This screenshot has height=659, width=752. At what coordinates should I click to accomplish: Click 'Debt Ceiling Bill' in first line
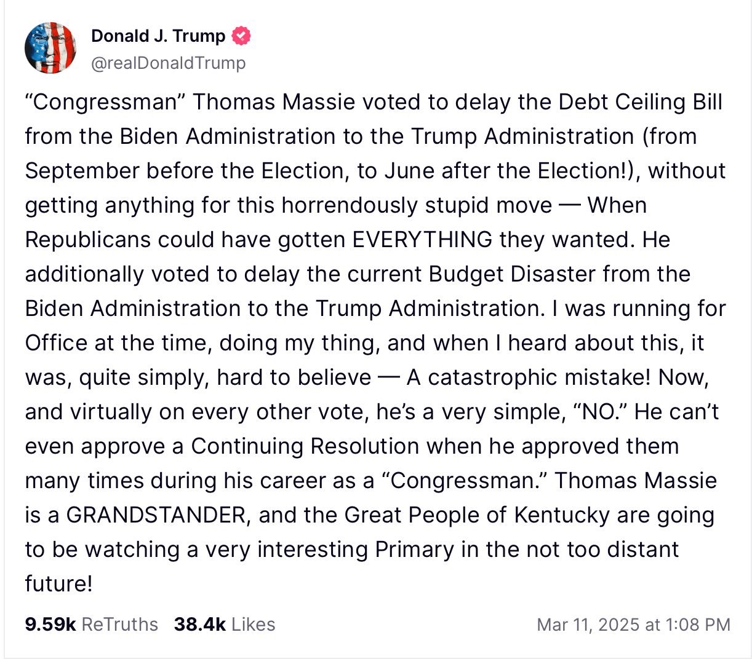point(640,102)
